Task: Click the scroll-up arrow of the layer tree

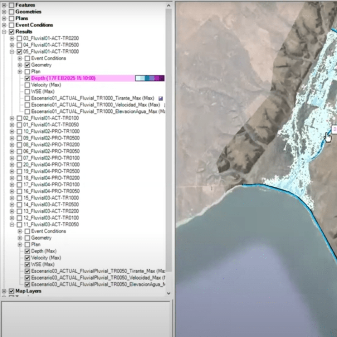Action: click(168, 5)
